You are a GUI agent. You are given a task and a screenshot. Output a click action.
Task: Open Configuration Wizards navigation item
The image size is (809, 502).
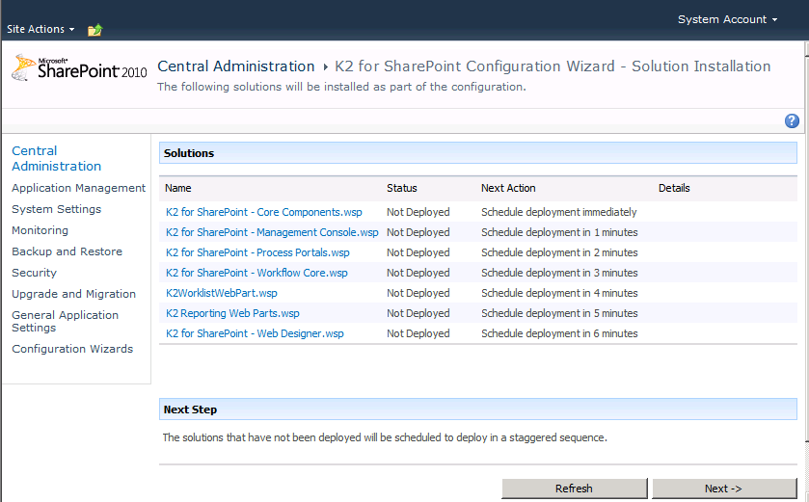click(72, 349)
